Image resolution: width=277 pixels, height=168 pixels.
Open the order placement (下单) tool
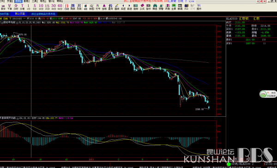[10, 7]
